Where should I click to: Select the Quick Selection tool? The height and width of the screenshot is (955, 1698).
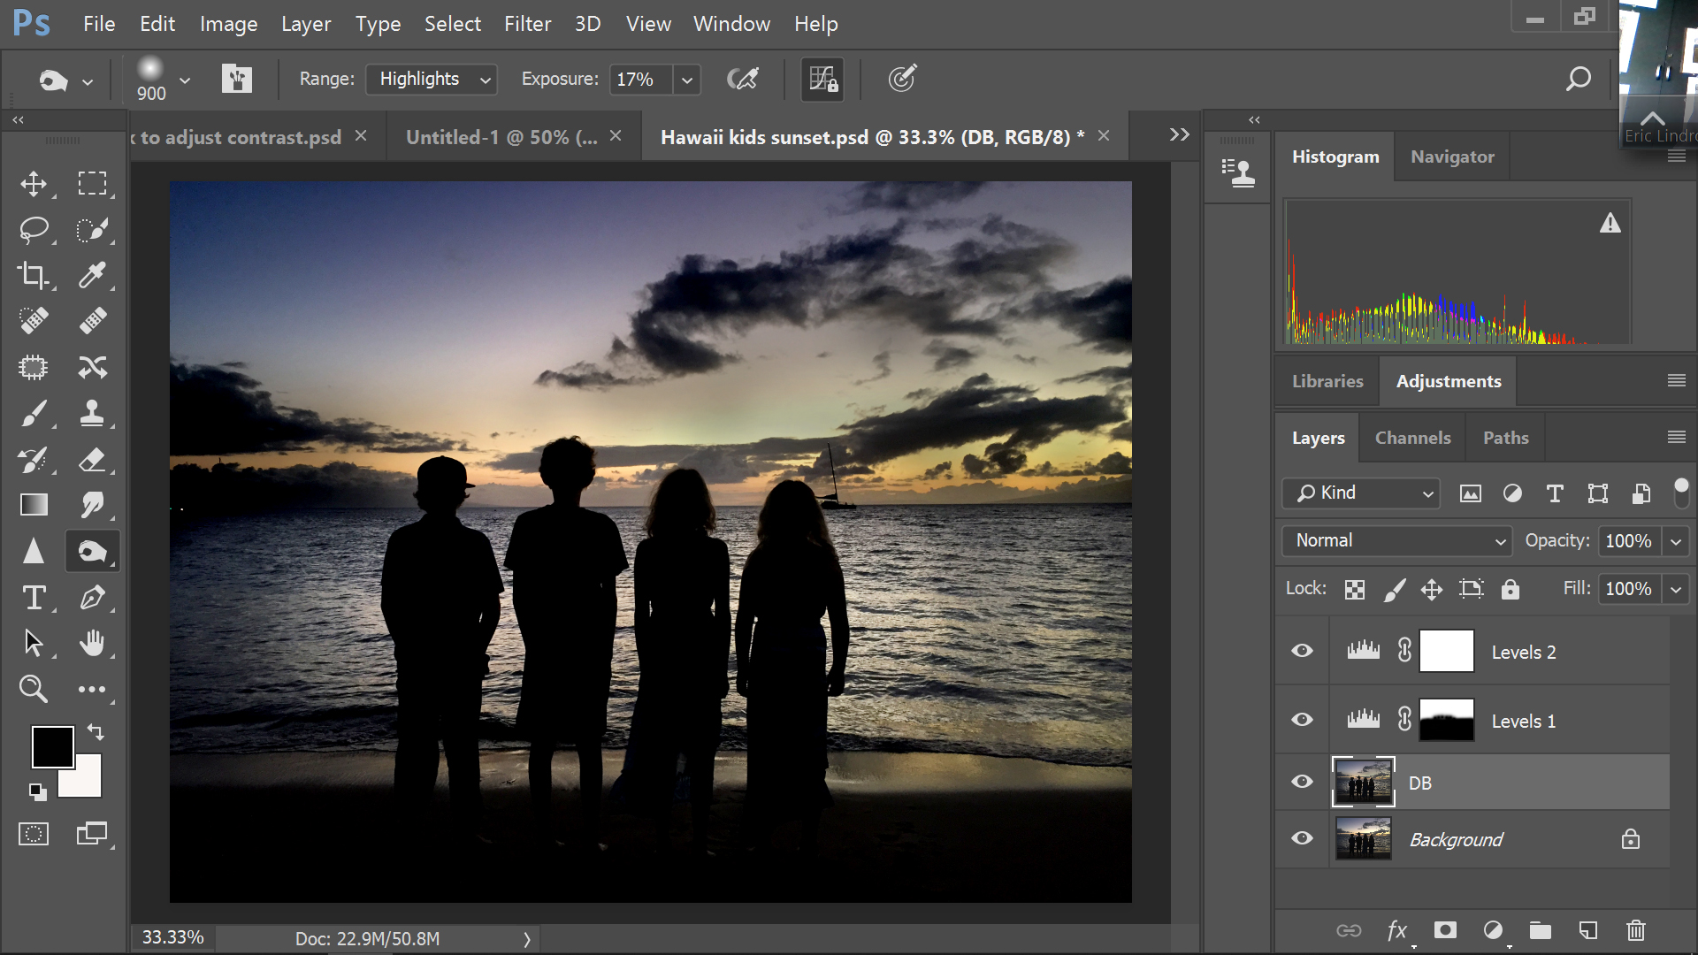[92, 230]
